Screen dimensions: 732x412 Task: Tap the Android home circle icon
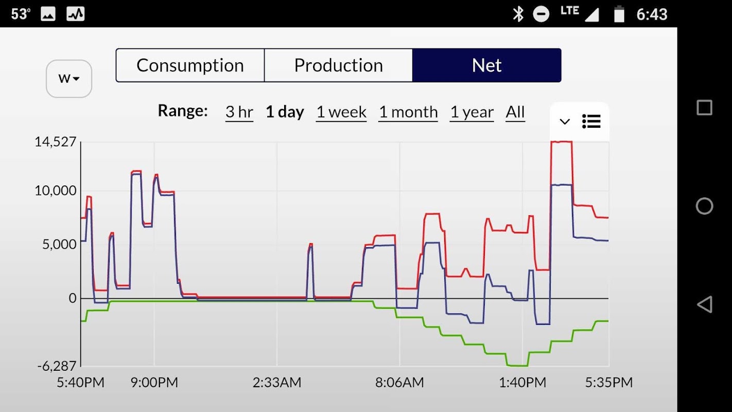click(x=704, y=206)
